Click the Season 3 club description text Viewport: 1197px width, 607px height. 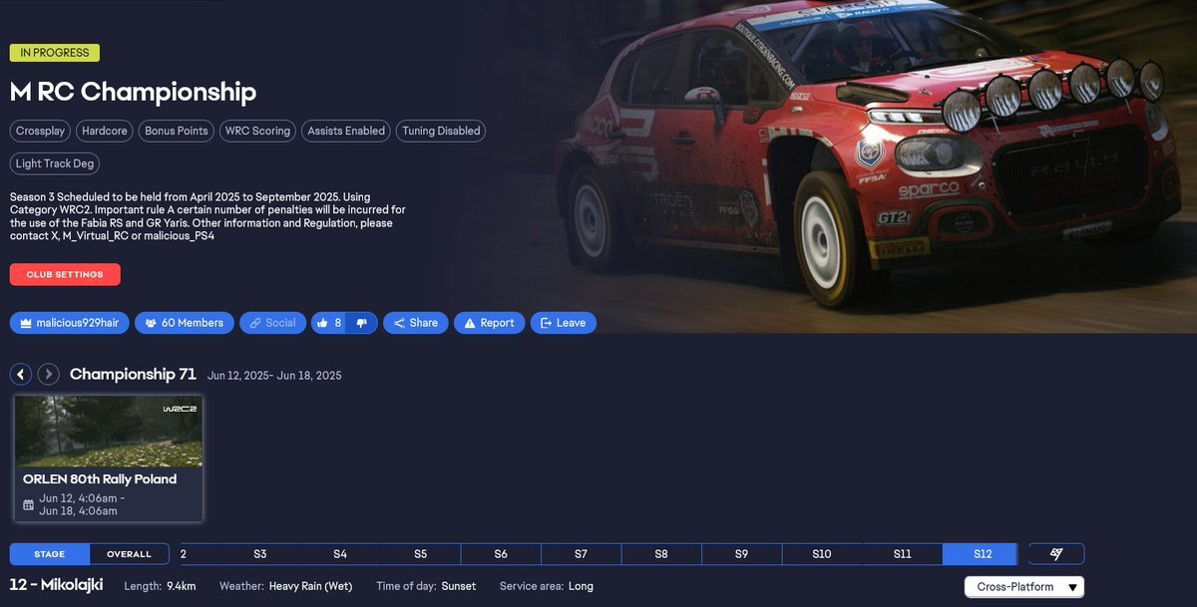coord(207,216)
